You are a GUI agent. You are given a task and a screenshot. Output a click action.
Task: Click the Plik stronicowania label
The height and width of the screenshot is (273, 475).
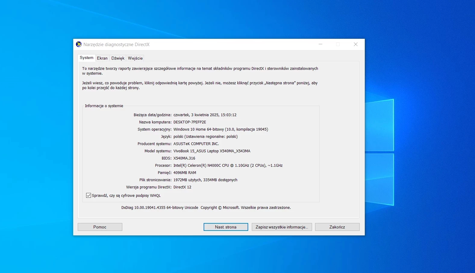pyautogui.click(x=155, y=180)
